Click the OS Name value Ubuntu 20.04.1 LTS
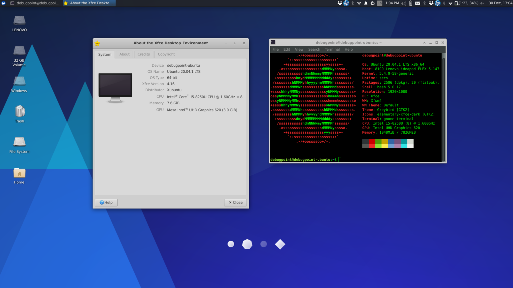513x288 pixels. pos(184,72)
